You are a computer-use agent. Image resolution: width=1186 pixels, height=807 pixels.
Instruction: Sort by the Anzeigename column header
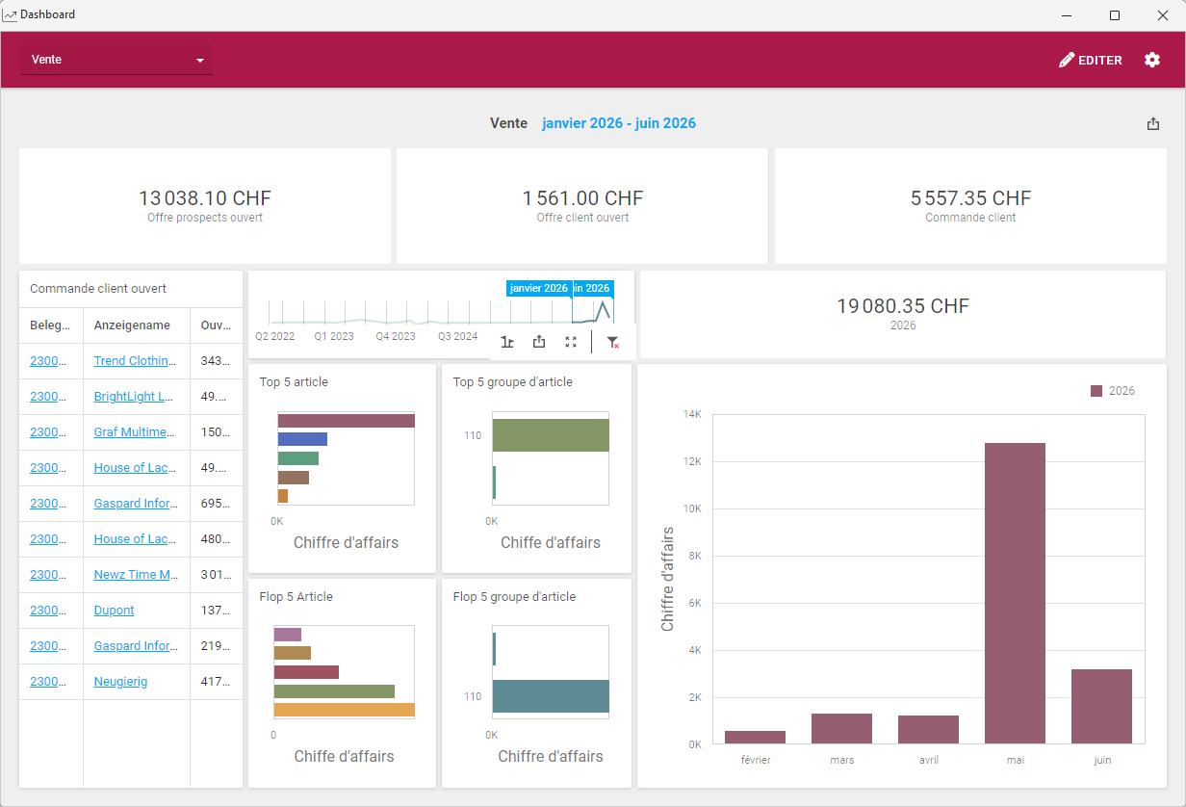(132, 325)
